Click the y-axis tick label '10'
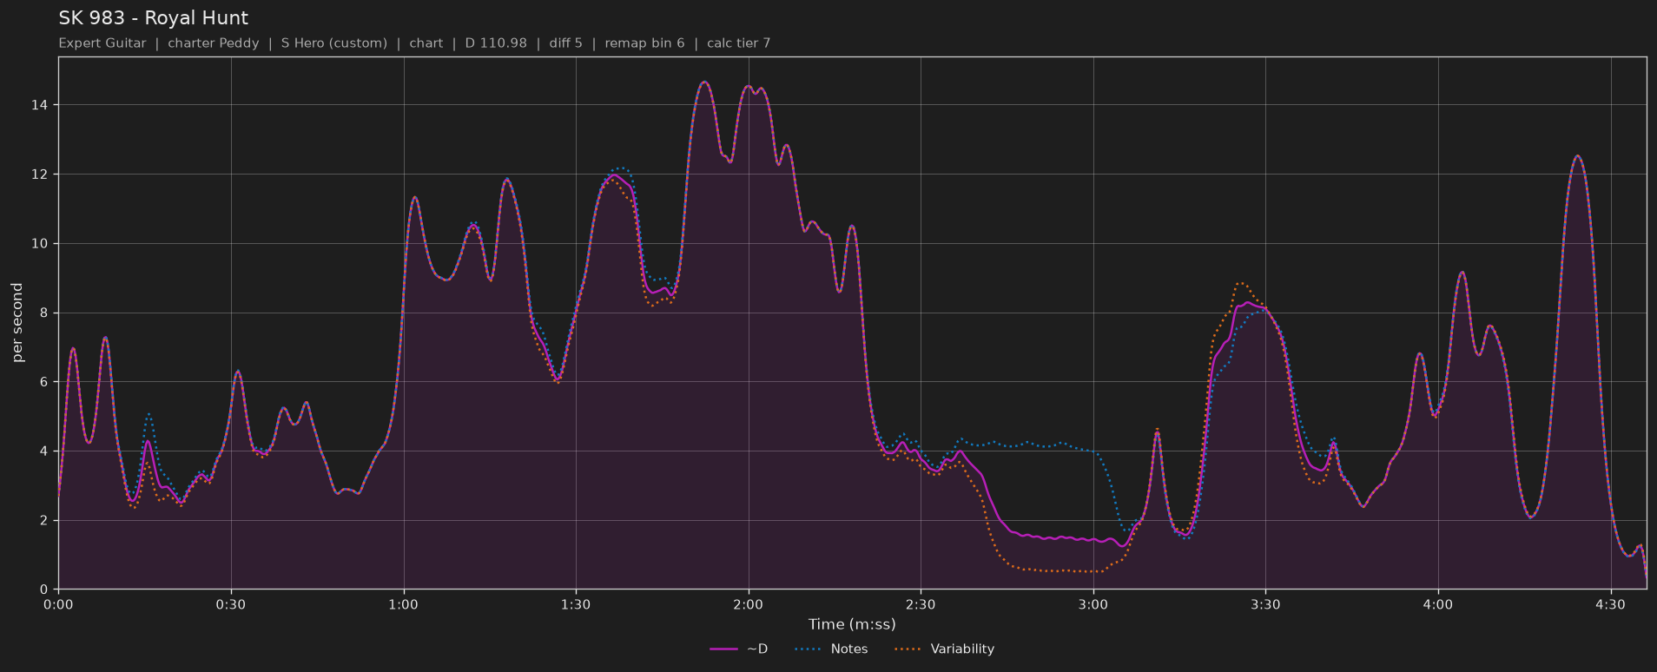This screenshot has height=672, width=1657. tap(40, 244)
